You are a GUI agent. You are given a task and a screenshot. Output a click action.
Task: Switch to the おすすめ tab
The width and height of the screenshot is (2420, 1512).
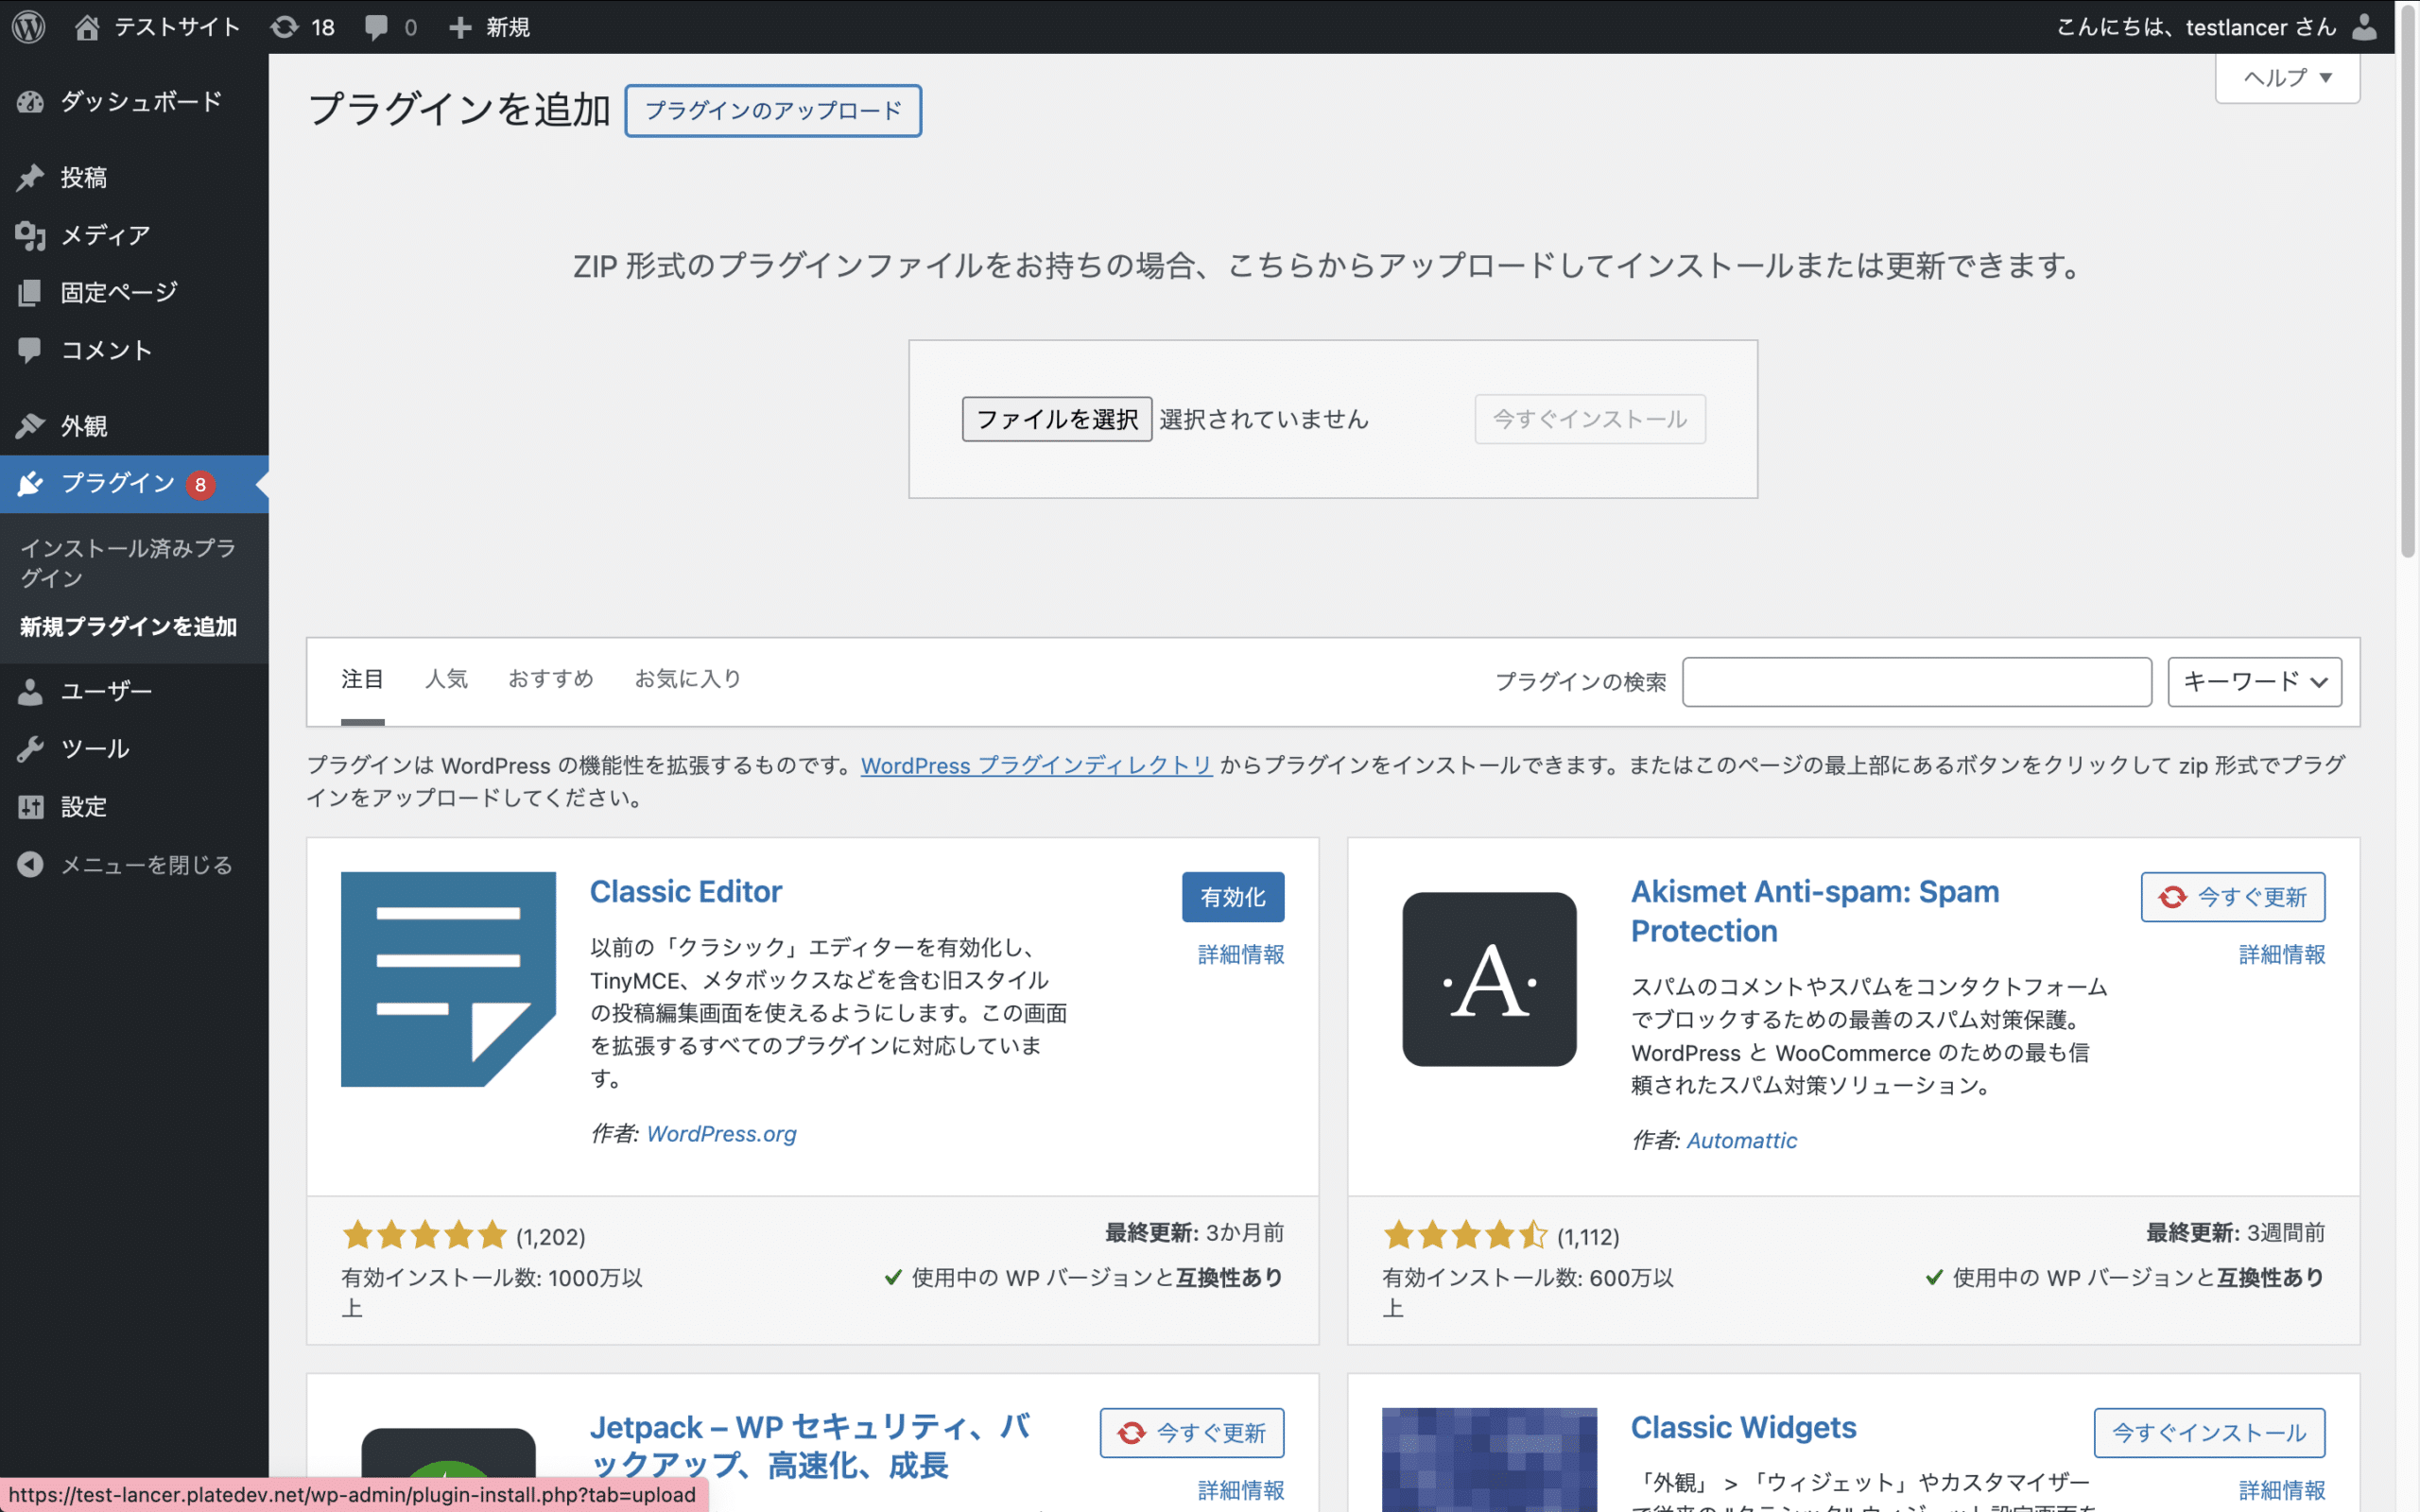click(551, 679)
